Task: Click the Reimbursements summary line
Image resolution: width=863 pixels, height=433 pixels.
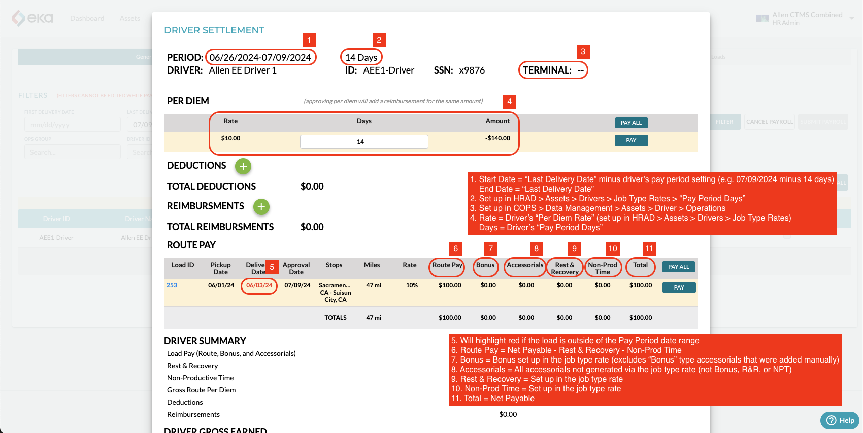Action: (x=193, y=414)
